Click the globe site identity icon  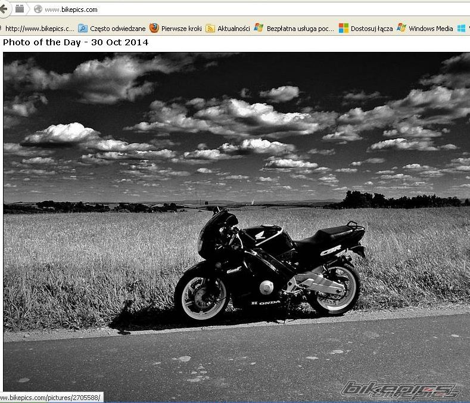(x=38, y=10)
